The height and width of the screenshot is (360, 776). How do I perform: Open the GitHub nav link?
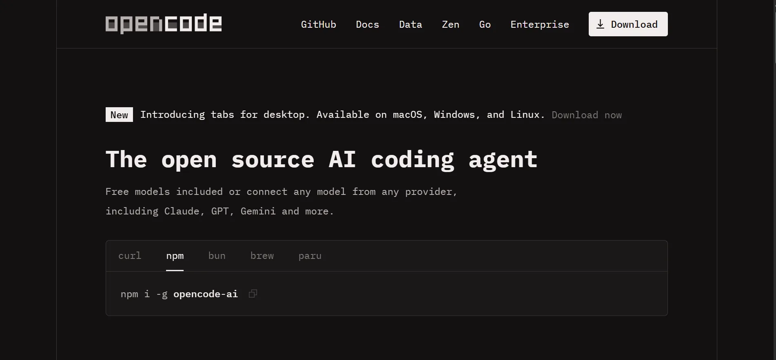319,24
